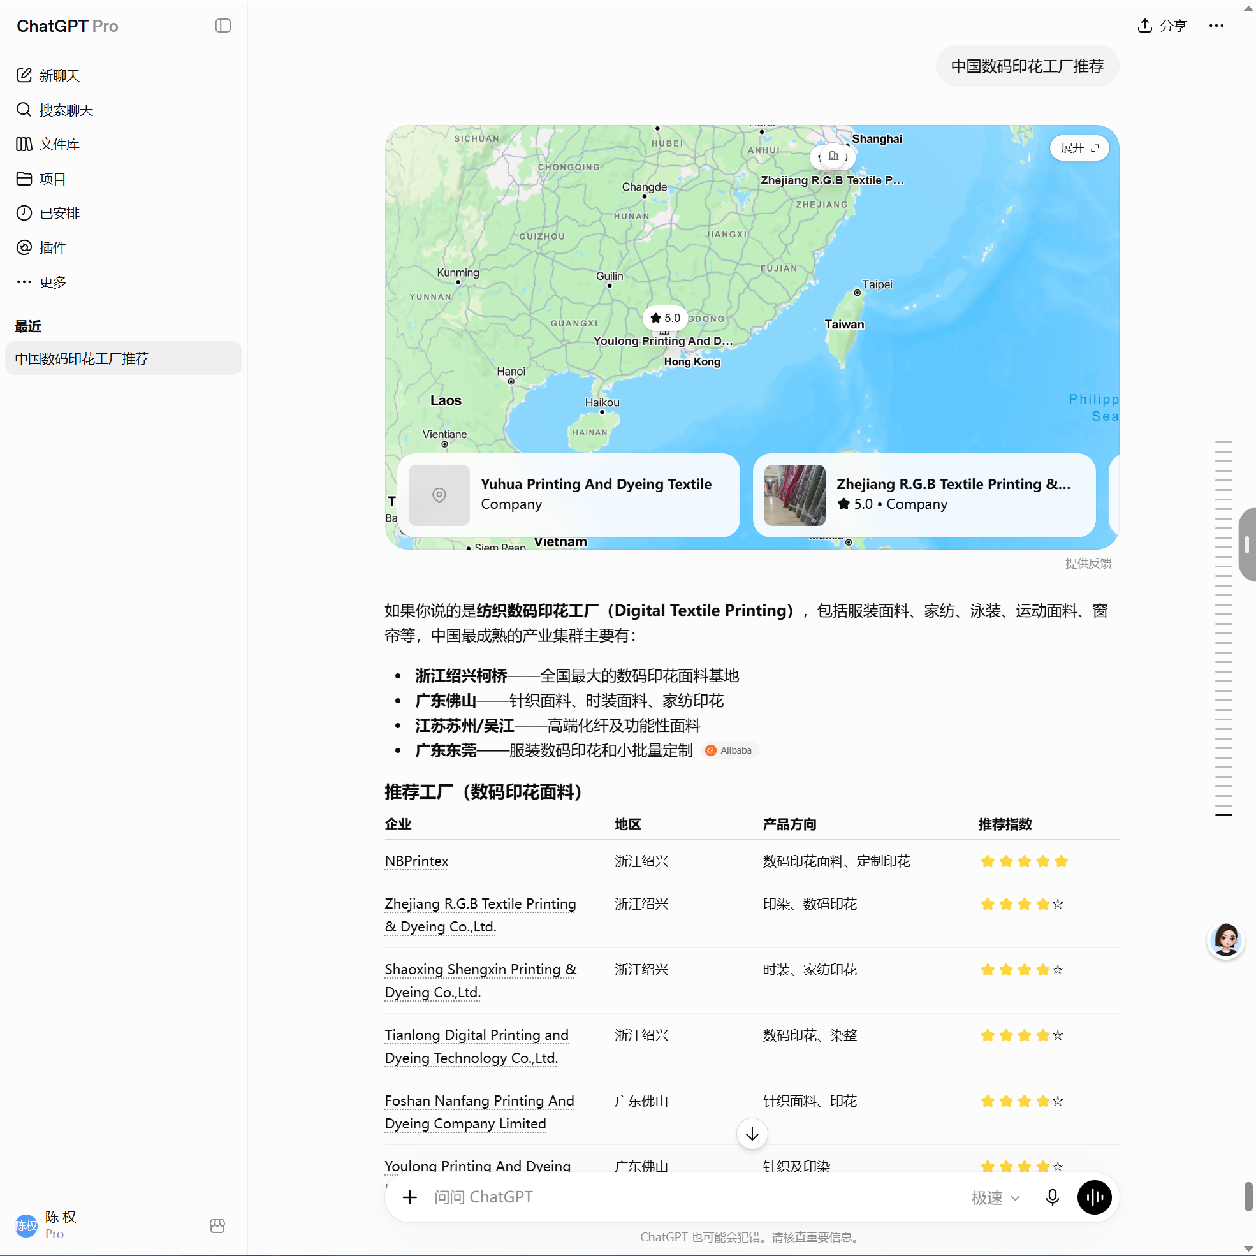1256x1256 pixels.
Task: Click the 最近 section header
Action: 28,326
